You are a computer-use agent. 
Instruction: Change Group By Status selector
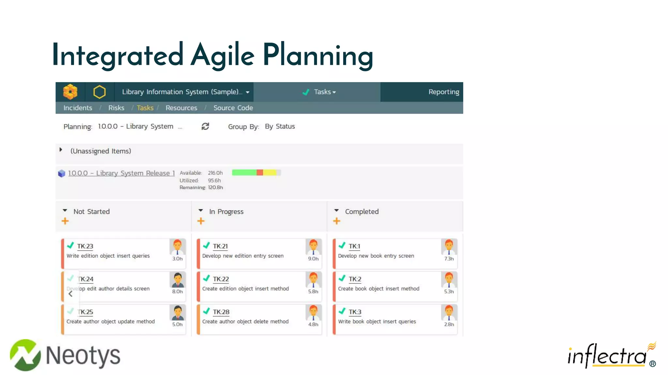(x=280, y=126)
